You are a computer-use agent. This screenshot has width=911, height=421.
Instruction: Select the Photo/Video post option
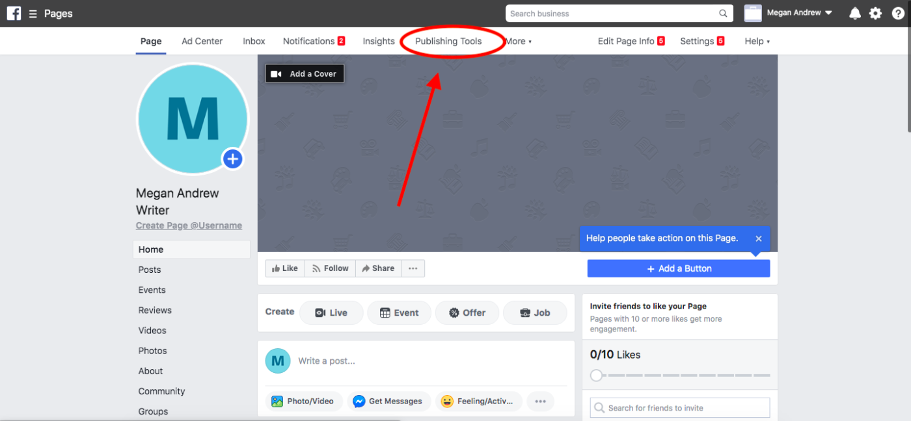pyautogui.click(x=304, y=401)
